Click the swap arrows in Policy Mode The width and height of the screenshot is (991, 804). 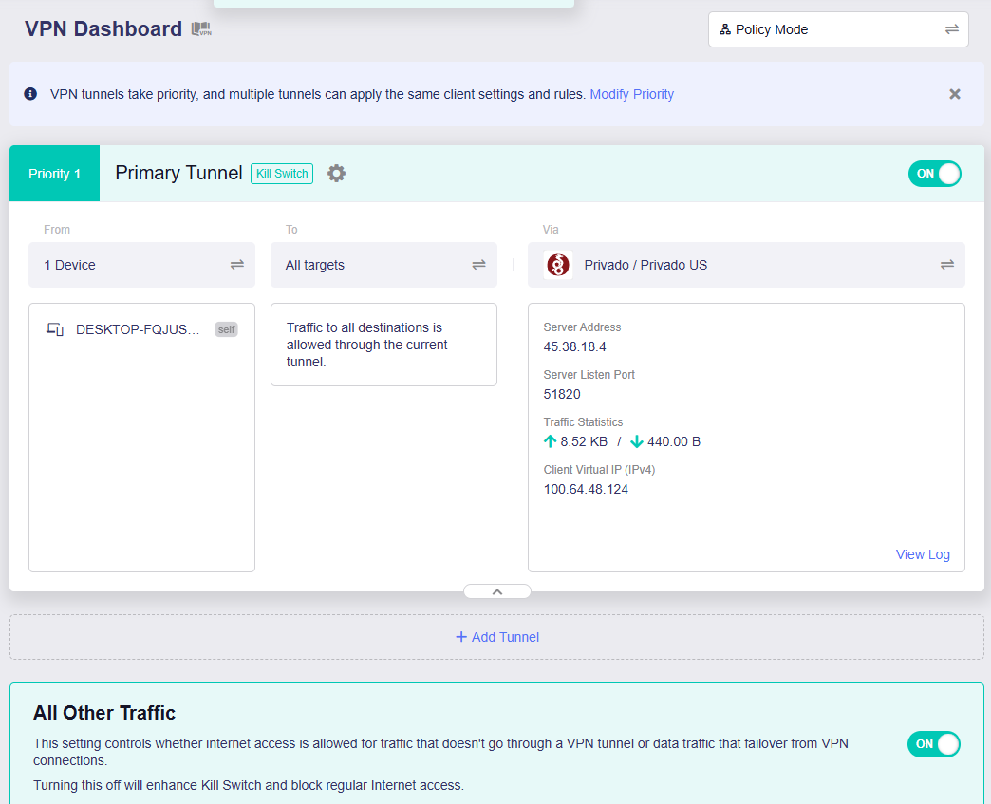tap(951, 29)
